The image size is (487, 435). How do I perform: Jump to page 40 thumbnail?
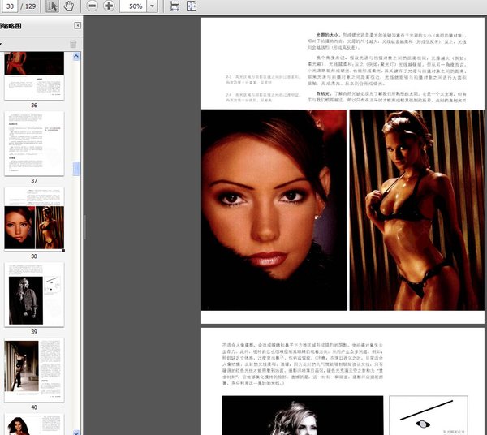[x=34, y=369]
